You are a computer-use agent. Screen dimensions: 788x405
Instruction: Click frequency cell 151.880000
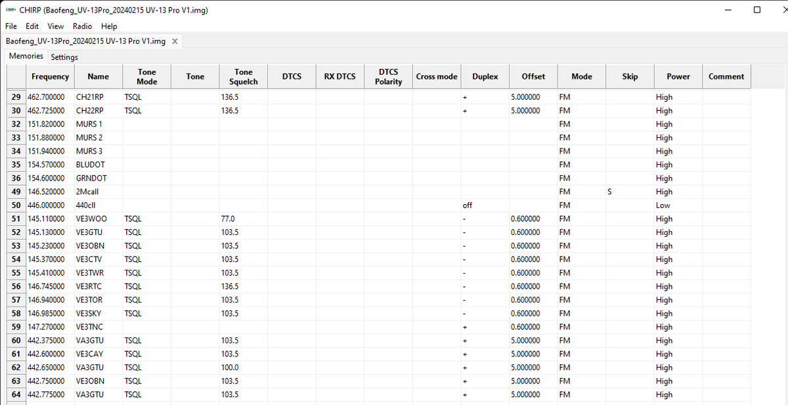(50, 138)
